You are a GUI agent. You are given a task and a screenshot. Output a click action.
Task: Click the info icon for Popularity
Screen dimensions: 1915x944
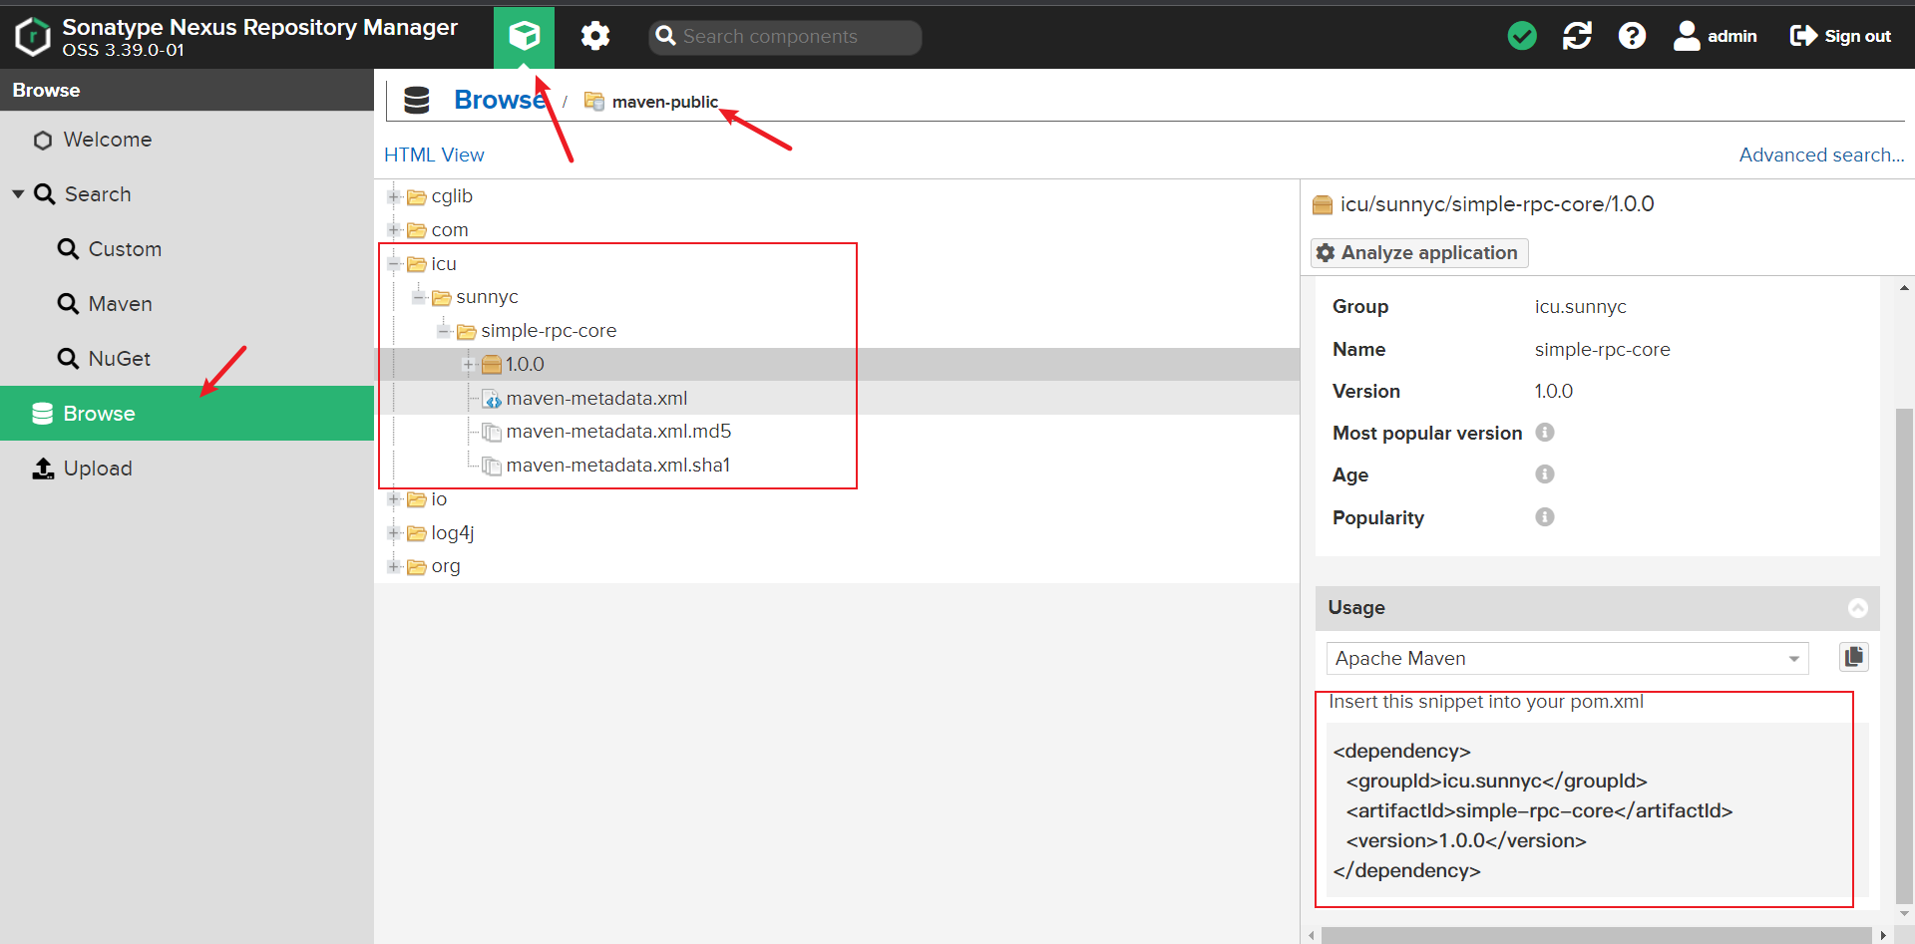[1545, 517]
